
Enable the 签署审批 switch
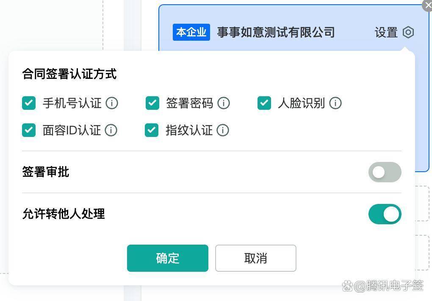pyautogui.click(x=385, y=172)
